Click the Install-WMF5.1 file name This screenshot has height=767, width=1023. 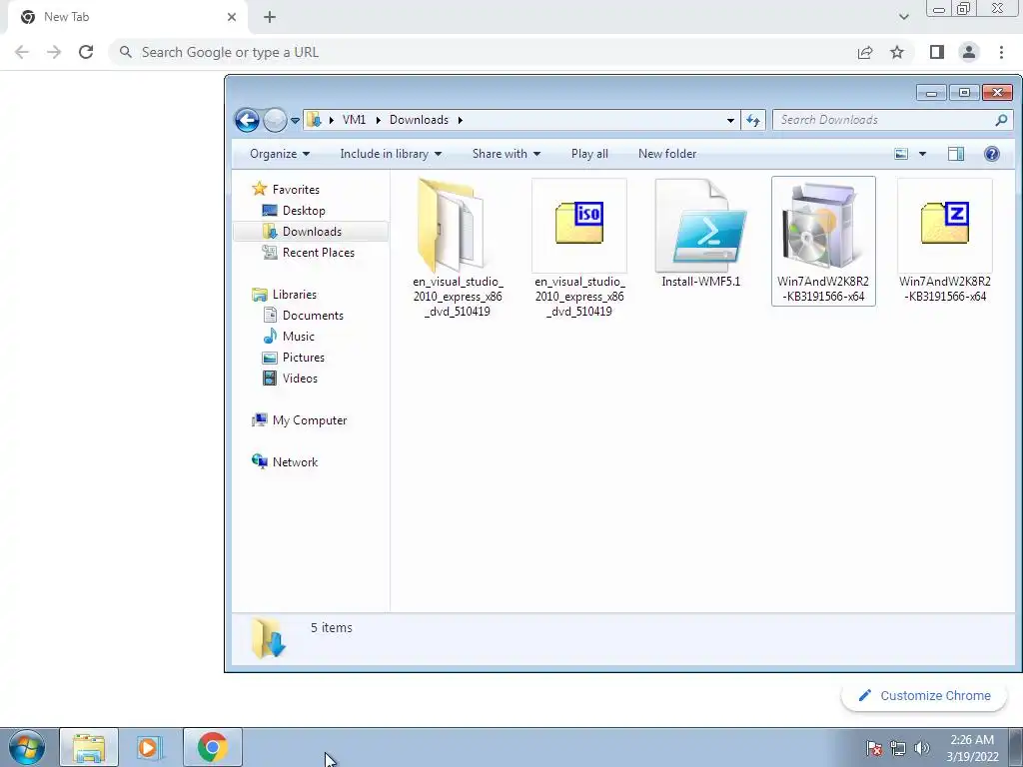point(700,282)
